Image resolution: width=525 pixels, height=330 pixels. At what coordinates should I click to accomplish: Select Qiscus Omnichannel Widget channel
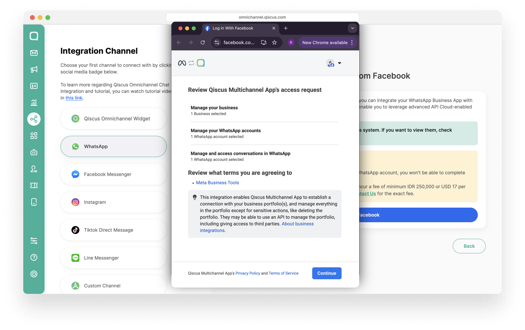(x=114, y=119)
